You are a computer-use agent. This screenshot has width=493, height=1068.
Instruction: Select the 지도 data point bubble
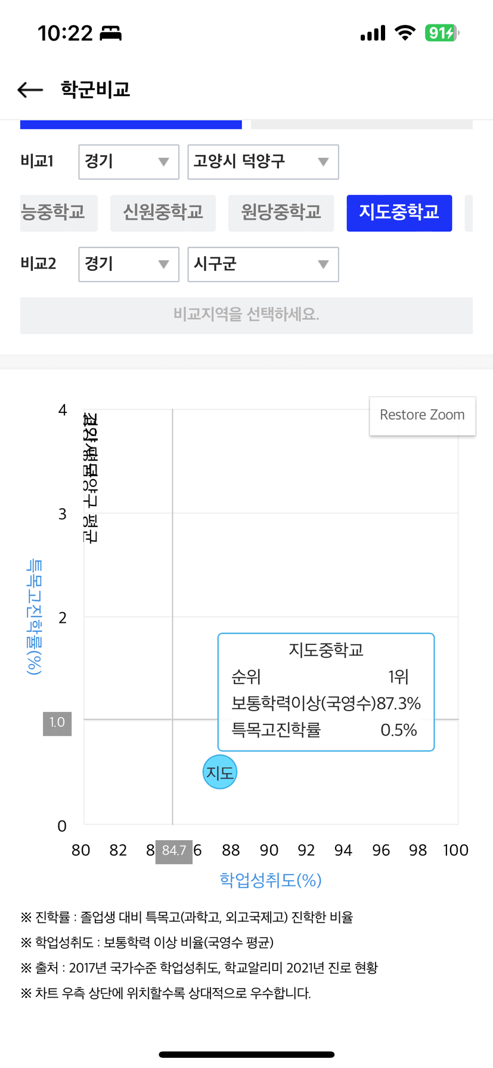point(220,772)
